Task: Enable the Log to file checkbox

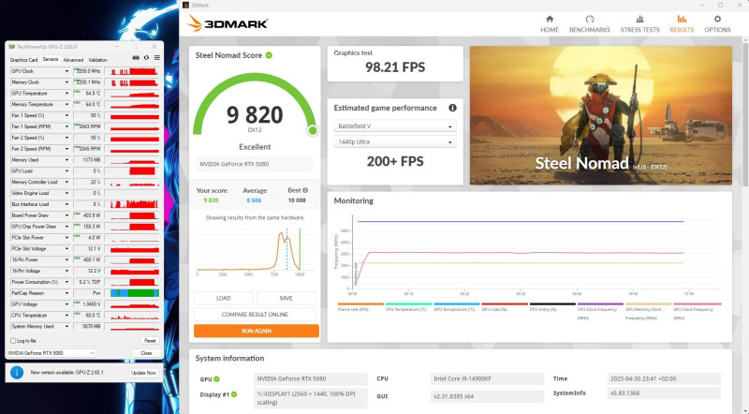Action: [x=13, y=341]
